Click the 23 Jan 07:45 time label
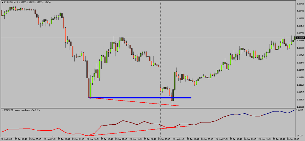The height and width of the screenshot is (141, 305). click(50, 139)
